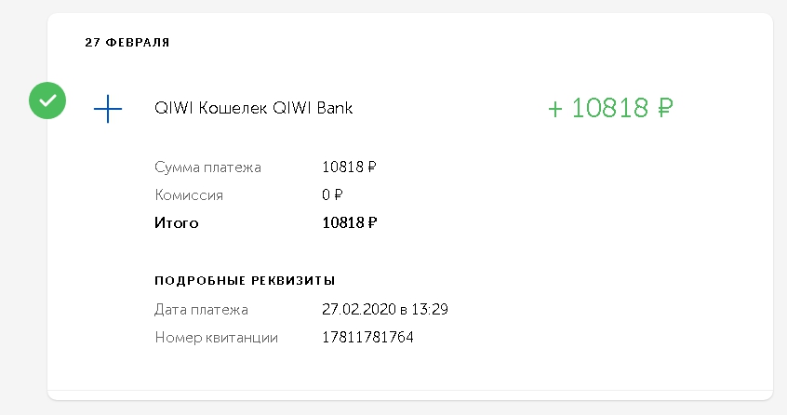Select the 10818 ₽ value beside Сумма платежа
Image resolution: width=787 pixels, height=415 pixels.
tap(349, 167)
